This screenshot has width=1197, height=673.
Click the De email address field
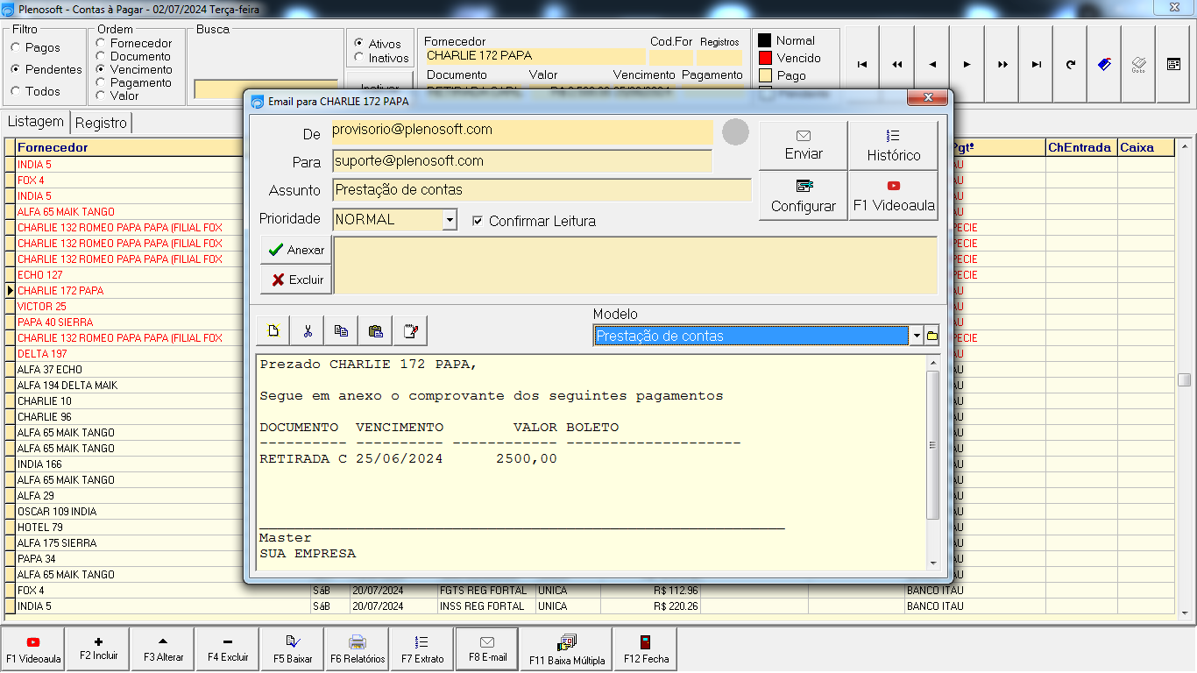[522, 132]
